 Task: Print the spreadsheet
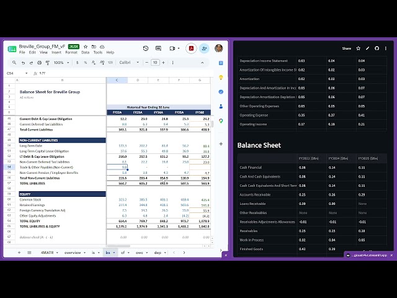39,63
